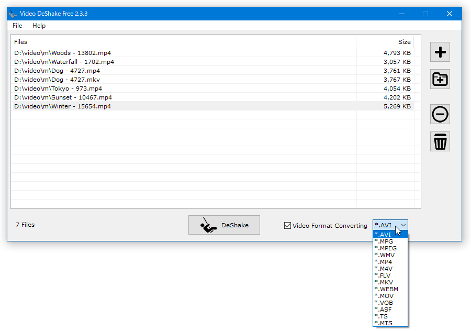471x331 pixels.
Task: Click the DeShake button
Action: pyautogui.click(x=224, y=225)
